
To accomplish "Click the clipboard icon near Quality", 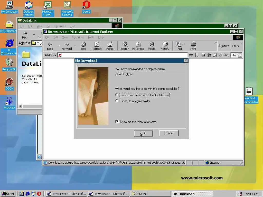I will click(x=215, y=55).
